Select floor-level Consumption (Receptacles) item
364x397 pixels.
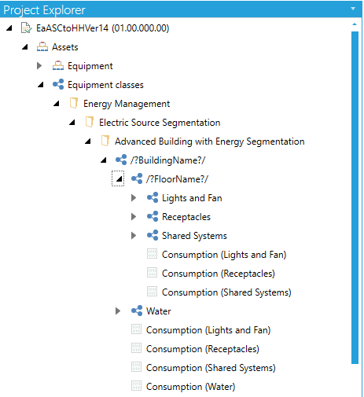(219, 274)
